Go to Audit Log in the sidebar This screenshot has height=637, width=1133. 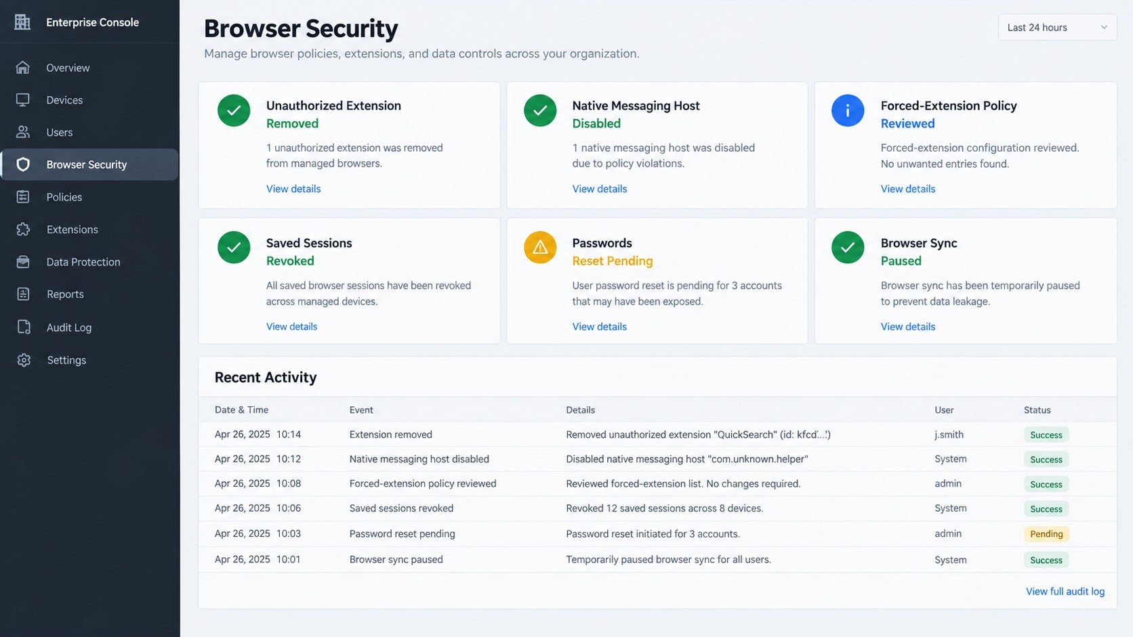[89, 327]
